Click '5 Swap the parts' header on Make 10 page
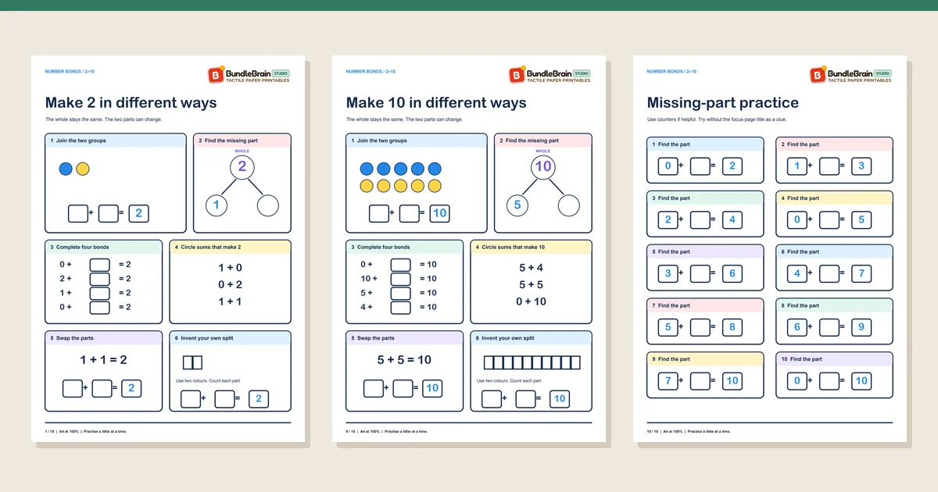The height and width of the screenshot is (492, 938). click(x=404, y=338)
